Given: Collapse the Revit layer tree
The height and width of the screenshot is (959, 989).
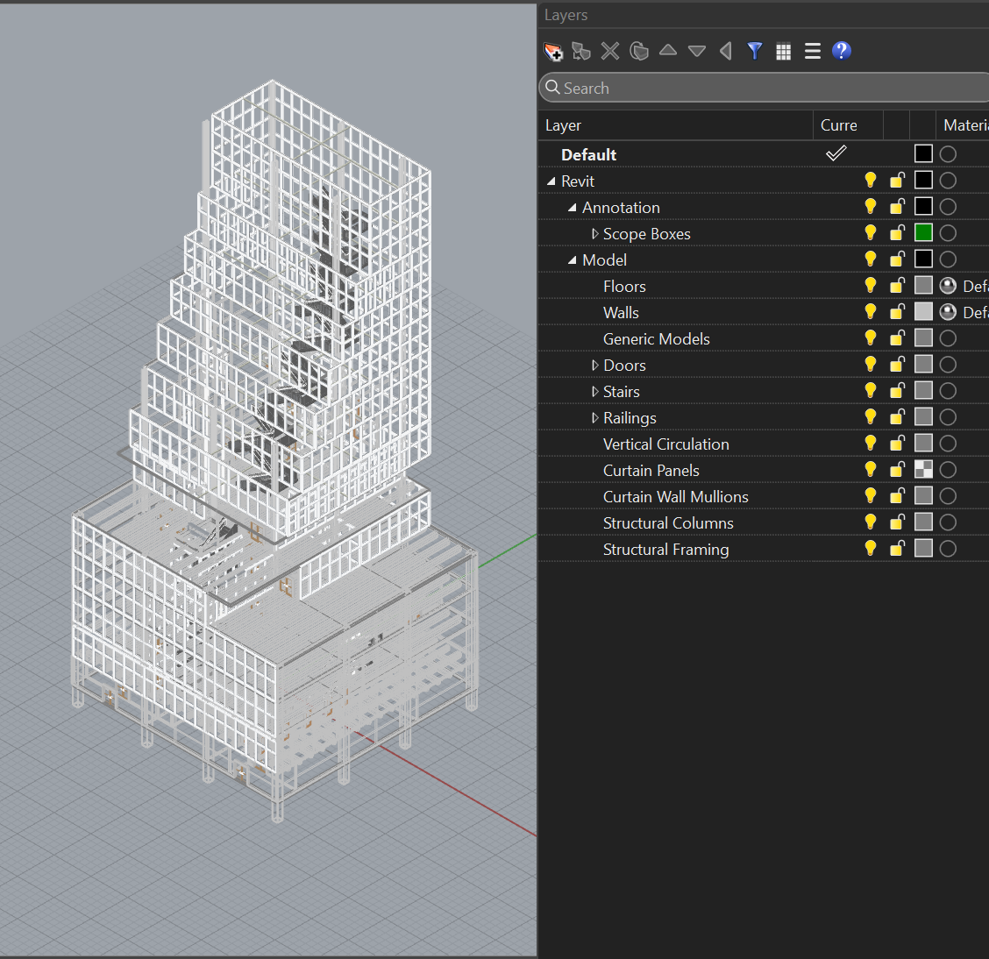Looking at the screenshot, I should click(550, 180).
